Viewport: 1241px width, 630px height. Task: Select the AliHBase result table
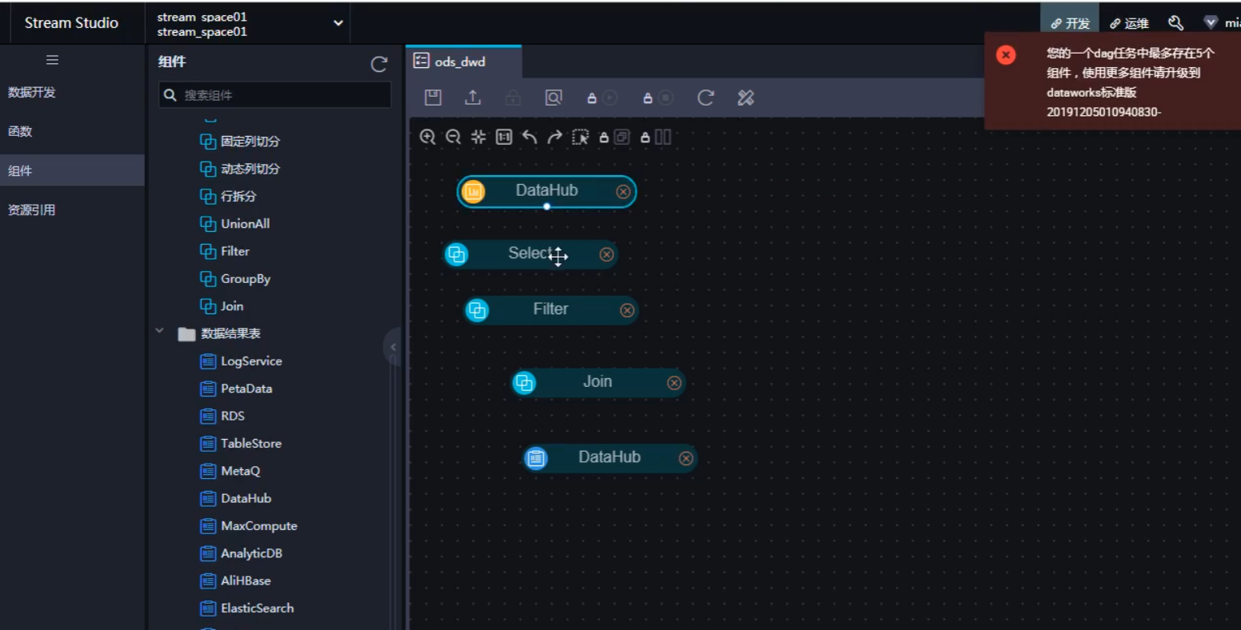pos(235,580)
